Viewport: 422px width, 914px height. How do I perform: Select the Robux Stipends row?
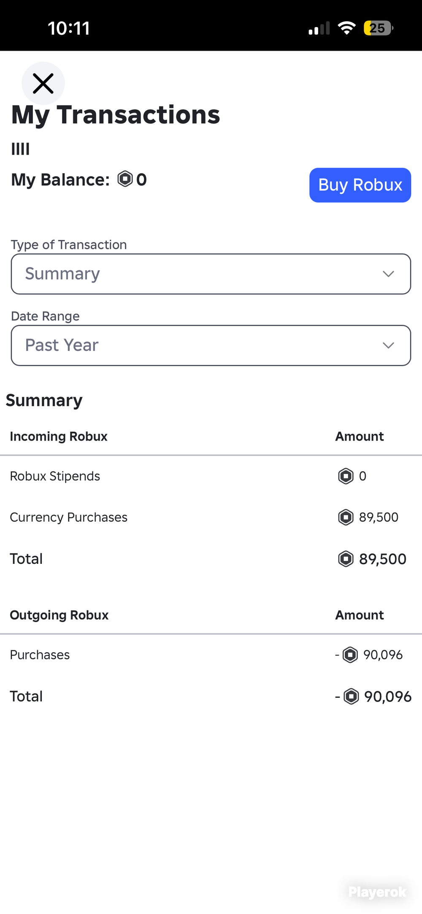(211, 476)
